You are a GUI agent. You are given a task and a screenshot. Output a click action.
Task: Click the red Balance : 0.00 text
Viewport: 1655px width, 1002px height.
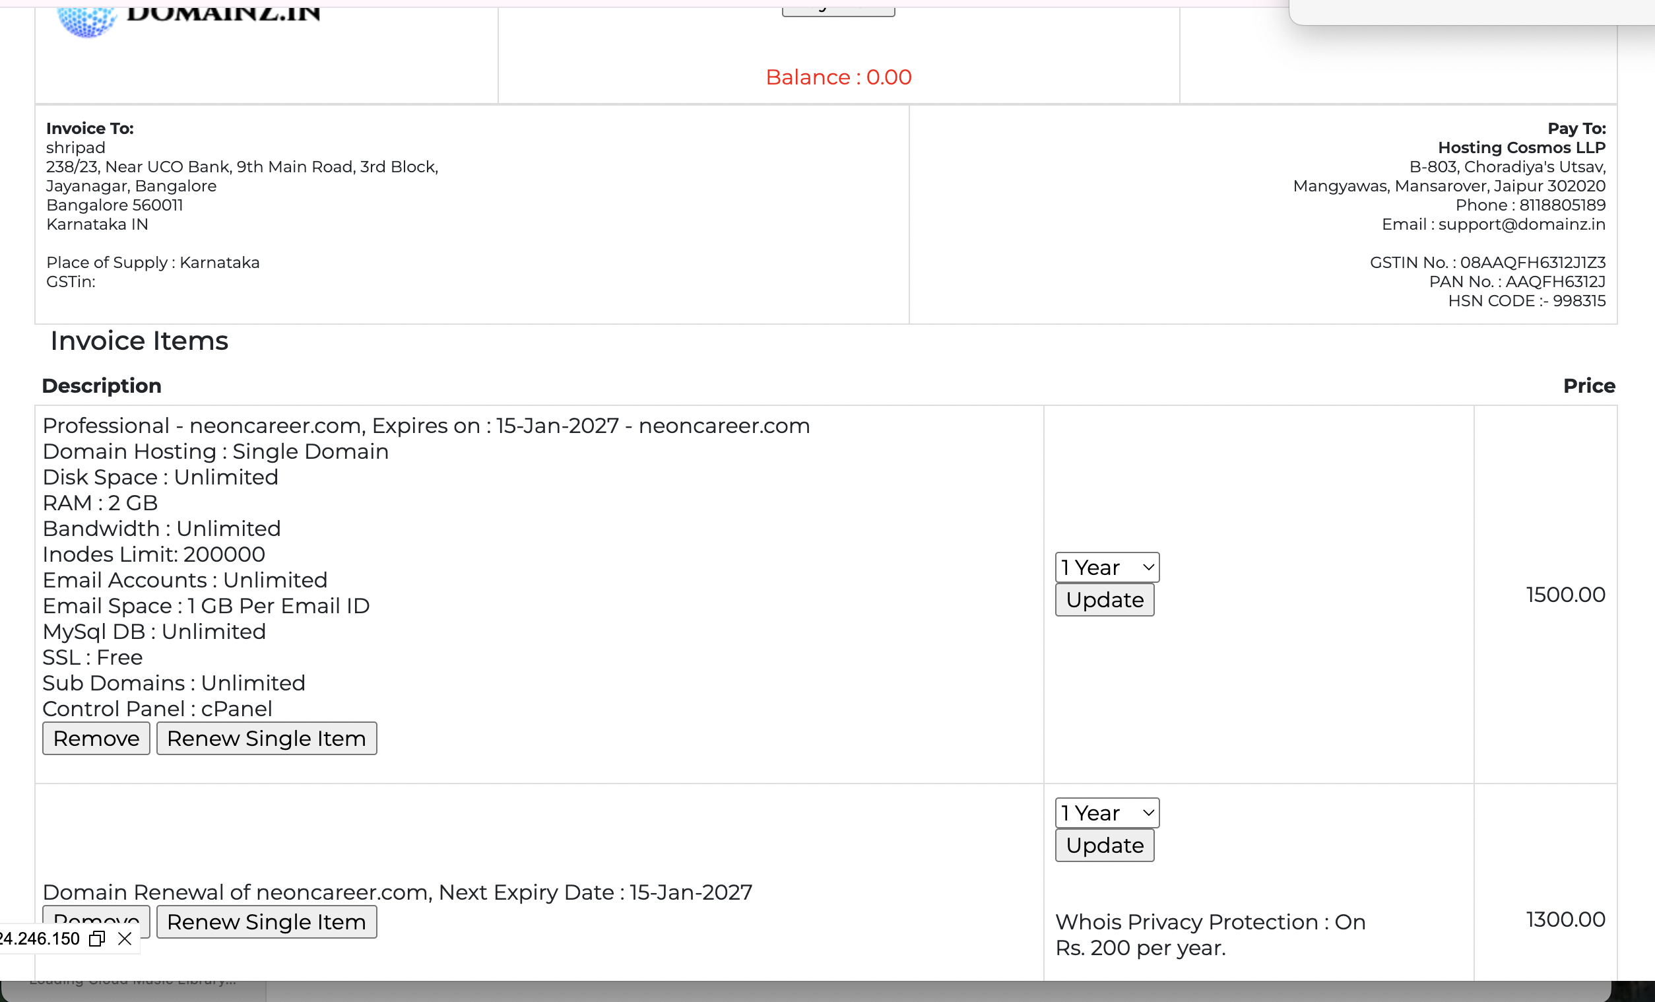coord(838,77)
